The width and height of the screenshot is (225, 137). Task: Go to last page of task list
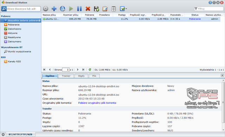pyautogui.click(x=83, y=70)
